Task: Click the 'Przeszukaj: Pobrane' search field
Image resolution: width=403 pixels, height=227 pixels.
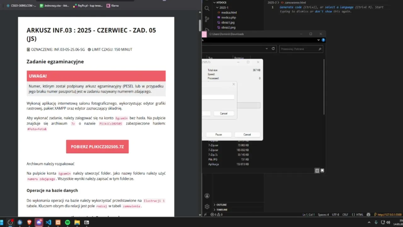Action: click(x=301, y=49)
